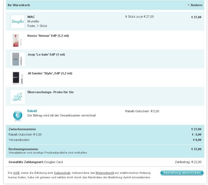Click the MAC product name

pyautogui.click(x=31, y=17)
